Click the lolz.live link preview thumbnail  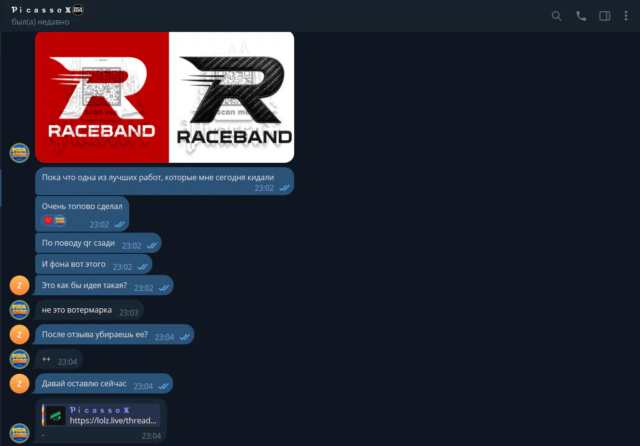56,416
